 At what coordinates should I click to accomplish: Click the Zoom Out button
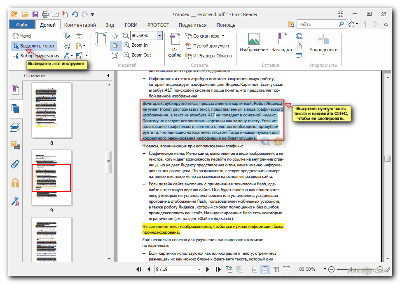[138, 55]
